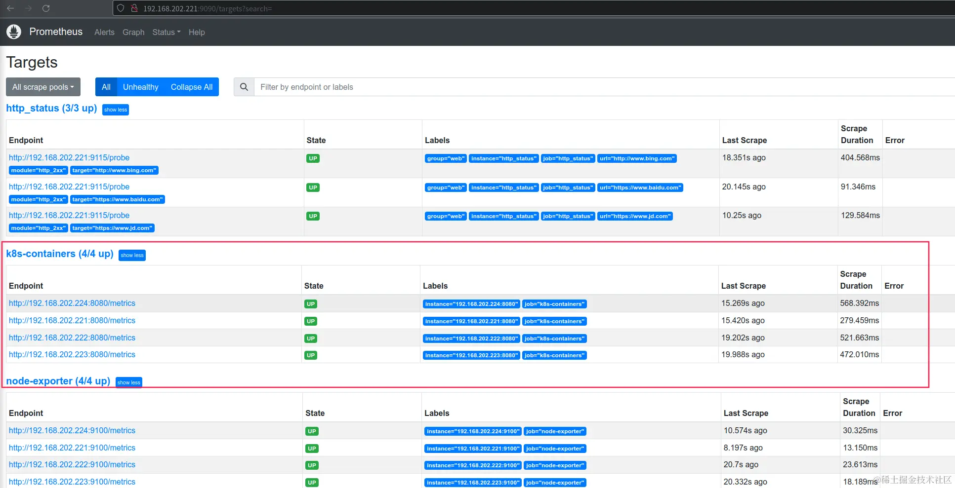Viewport: 955px width, 488px height.
Task: Open the 192.168.202.221:8080/metrics link
Action: point(72,320)
